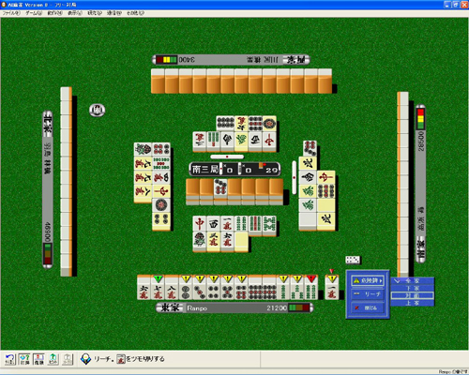
Task: Click the dice beside the right wall
Action: pos(353,260)
